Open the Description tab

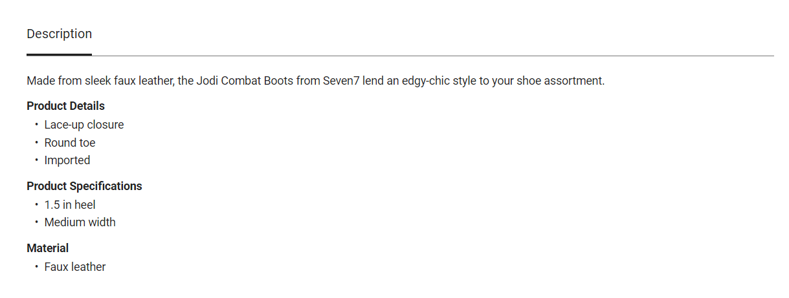(59, 34)
